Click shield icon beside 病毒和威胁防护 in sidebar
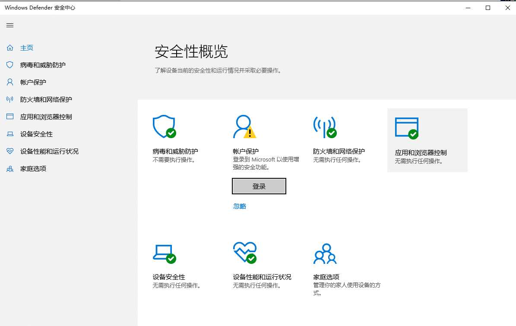The height and width of the screenshot is (326, 516). [10, 65]
